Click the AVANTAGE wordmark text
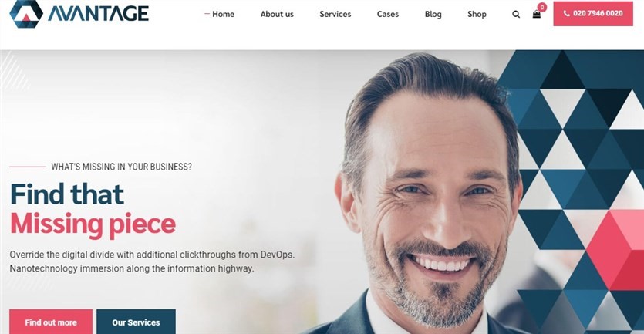The width and height of the screenshot is (644, 334). point(98,14)
